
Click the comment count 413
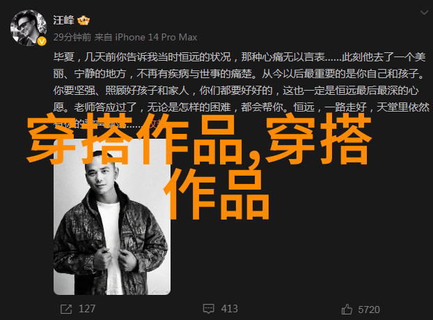(x=229, y=309)
